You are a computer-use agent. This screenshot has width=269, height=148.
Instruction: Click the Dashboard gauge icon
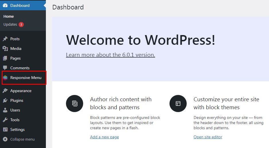point(5,5)
